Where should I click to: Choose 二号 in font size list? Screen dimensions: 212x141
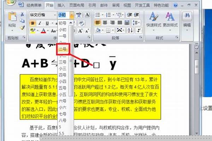[x=63, y=49]
